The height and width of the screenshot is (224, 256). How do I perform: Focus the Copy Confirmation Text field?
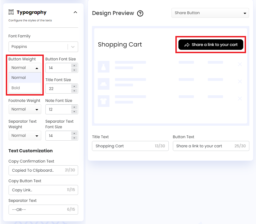[x=36, y=170]
